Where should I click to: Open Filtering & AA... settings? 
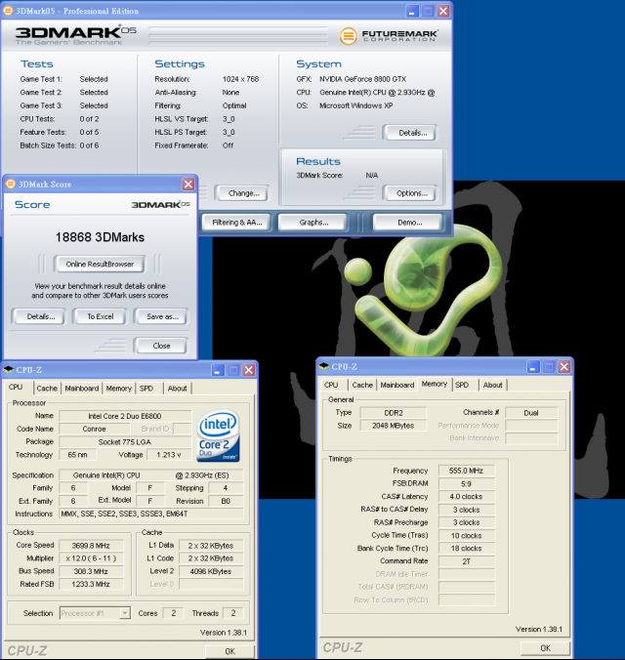236,223
